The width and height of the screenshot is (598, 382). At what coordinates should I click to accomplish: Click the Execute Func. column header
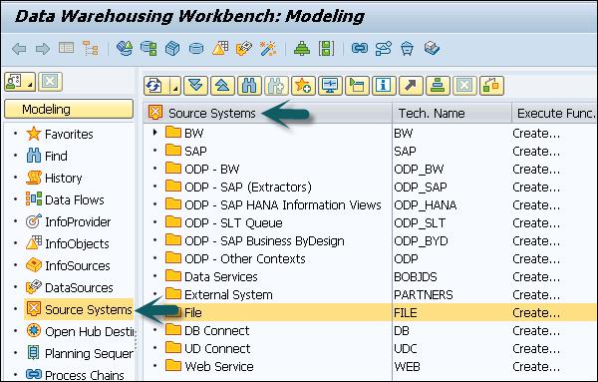click(x=555, y=113)
